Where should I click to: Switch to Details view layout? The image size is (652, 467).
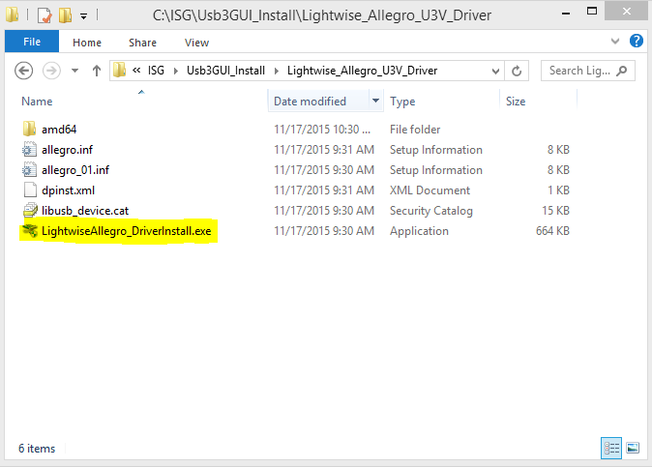click(611, 448)
